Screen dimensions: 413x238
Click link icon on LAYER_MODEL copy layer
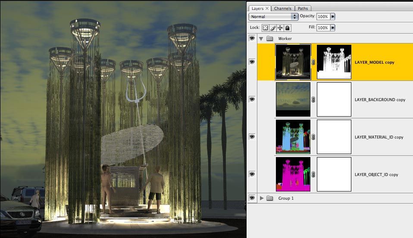[313, 62]
